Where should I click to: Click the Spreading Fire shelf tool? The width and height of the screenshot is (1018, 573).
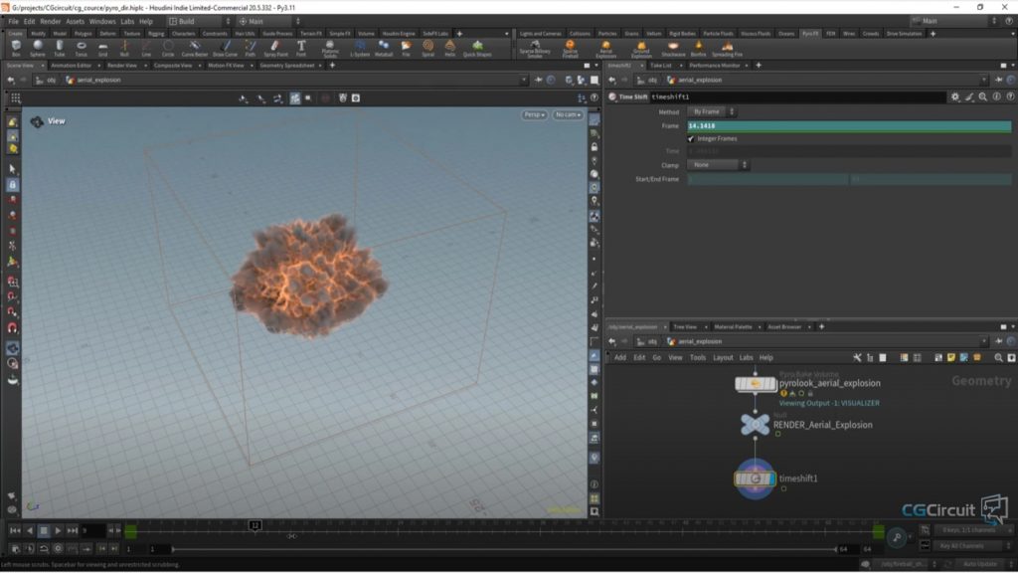727,49
